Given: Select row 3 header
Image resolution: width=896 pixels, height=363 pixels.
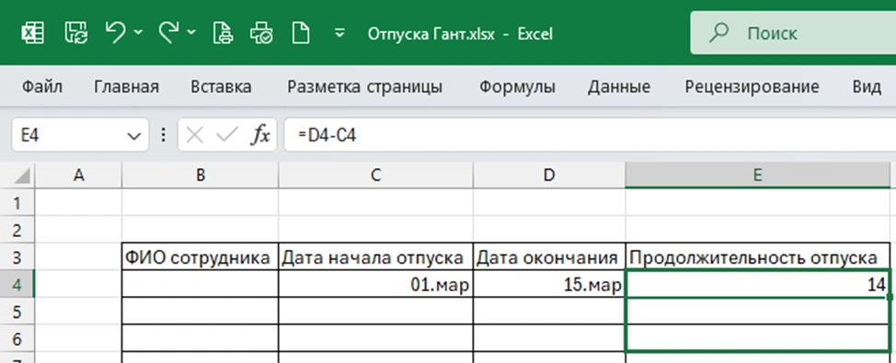Looking at the screenshot, I should click(17, 257).
